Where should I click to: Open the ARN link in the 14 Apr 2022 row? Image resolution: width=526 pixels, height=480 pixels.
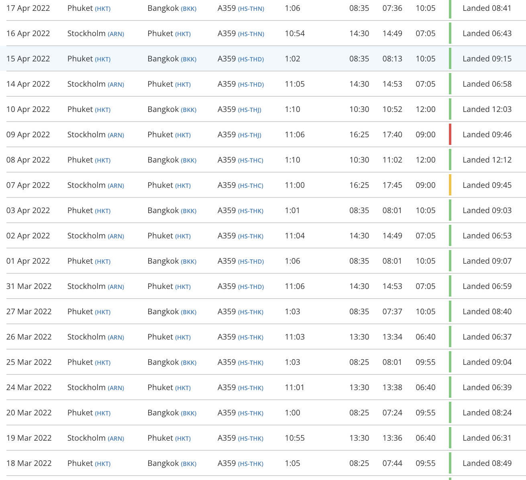click(x=116, y=85)
